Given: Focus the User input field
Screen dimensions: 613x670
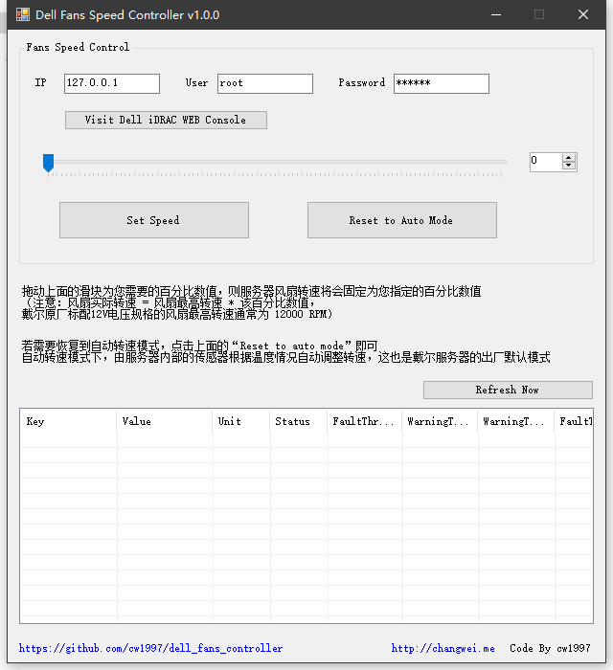Looking at the screenshot, I should (265, 83).
